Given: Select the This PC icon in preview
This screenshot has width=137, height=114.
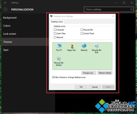Looking at the screenshot, I should click(x=59, y=47).
